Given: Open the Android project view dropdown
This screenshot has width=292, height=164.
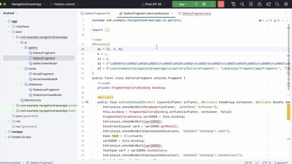Looking at the screenshot, I should tap(10, 13).
